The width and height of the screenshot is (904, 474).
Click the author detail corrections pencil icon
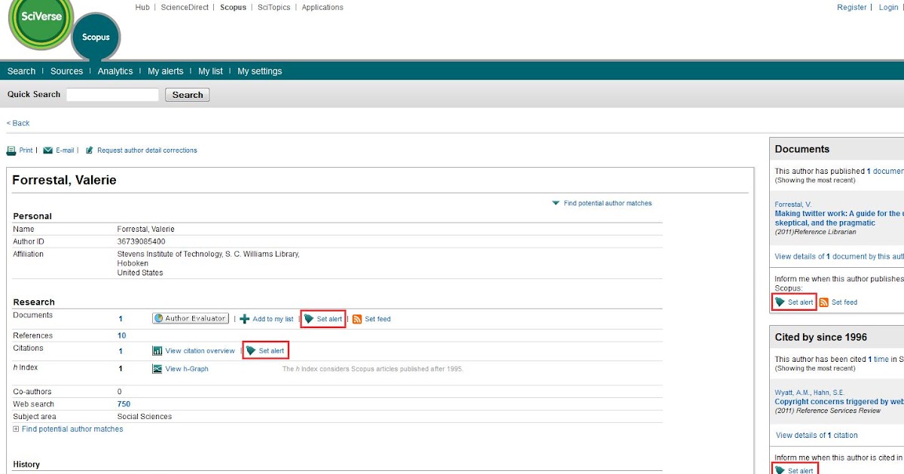point(90,150)
